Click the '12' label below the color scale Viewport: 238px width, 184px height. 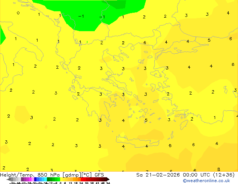pyautogui.click(x=71, y=183)
